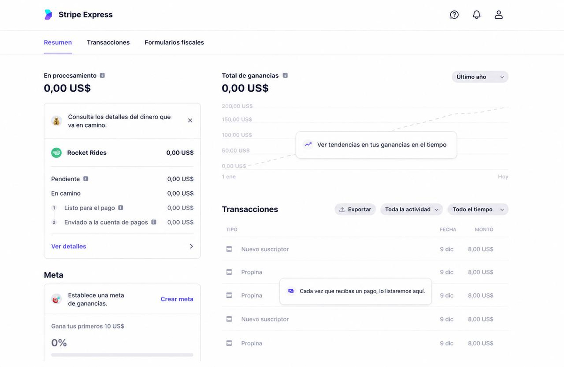Switch to the Transacciones tab
564x367 pixels.
pos(108,42)
